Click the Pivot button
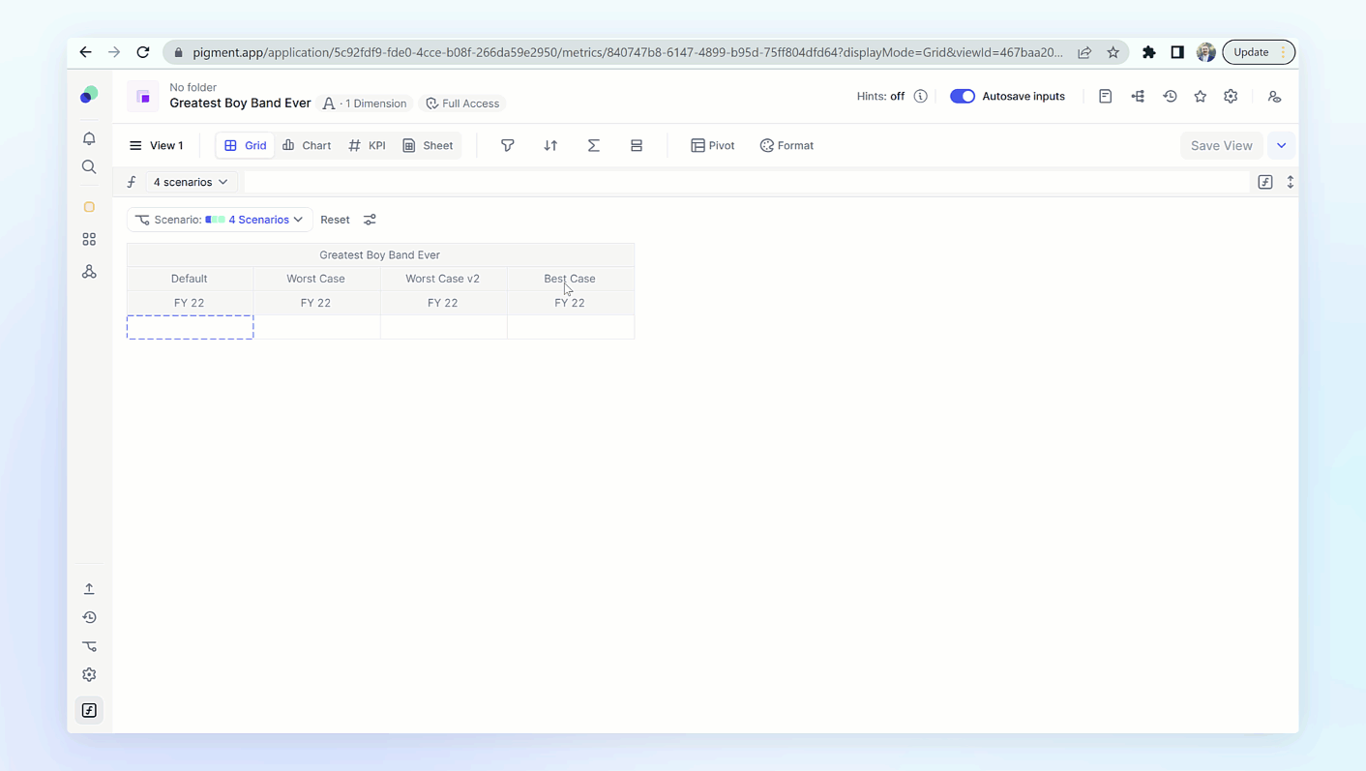This screenshot has height=771, width=1366. pyautogui.click(x=713, y=145)
